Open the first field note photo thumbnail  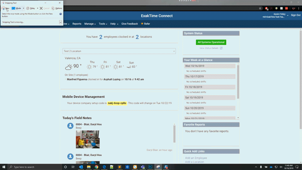click(88, 139)
